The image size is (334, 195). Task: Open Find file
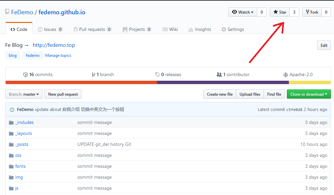click(x=274, y=94)
